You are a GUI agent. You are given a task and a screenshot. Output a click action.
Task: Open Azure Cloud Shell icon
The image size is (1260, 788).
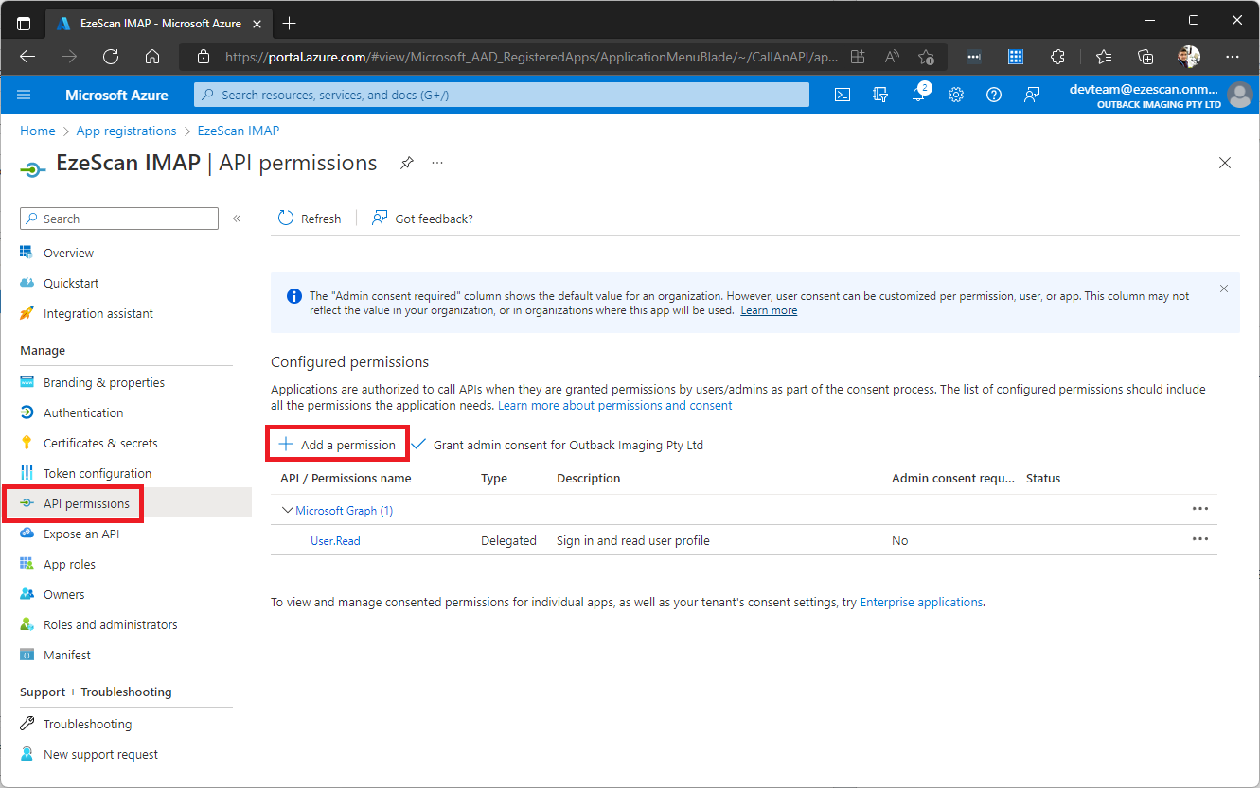pyautogui.click(x=842, y=95)
